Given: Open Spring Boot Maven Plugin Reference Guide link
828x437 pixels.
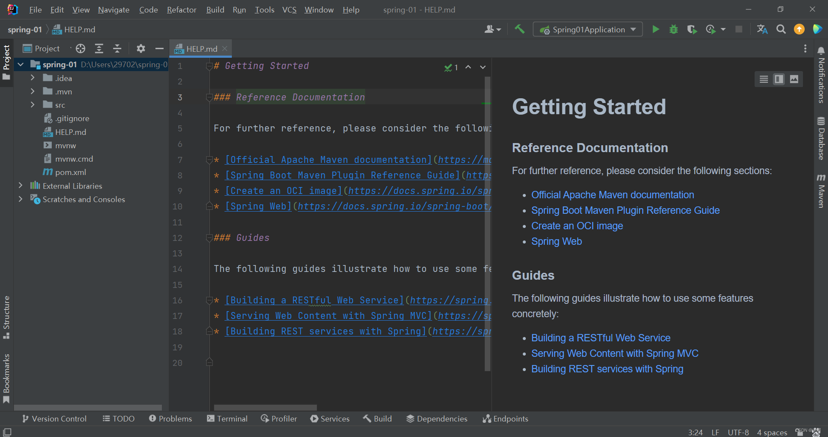Looking at the screenshot, I should 625,210.
